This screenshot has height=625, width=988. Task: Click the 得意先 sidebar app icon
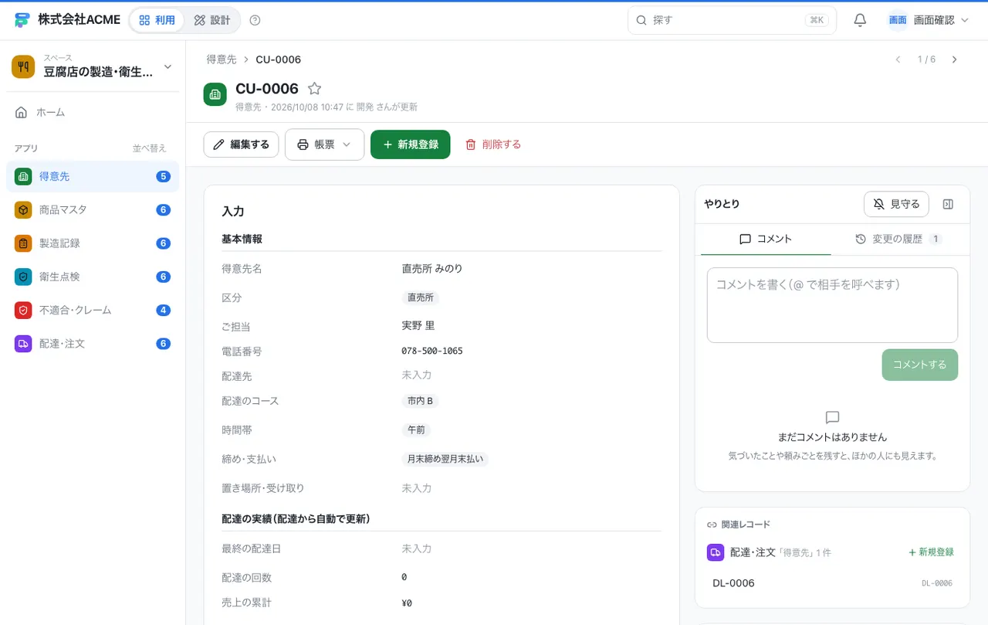click(23, 176)
